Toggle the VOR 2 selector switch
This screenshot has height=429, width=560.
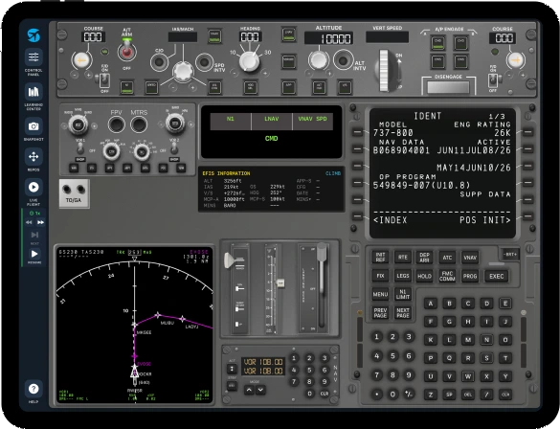pos(174,147)
